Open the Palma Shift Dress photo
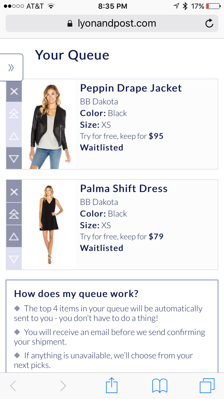 [x=49, y=224]
